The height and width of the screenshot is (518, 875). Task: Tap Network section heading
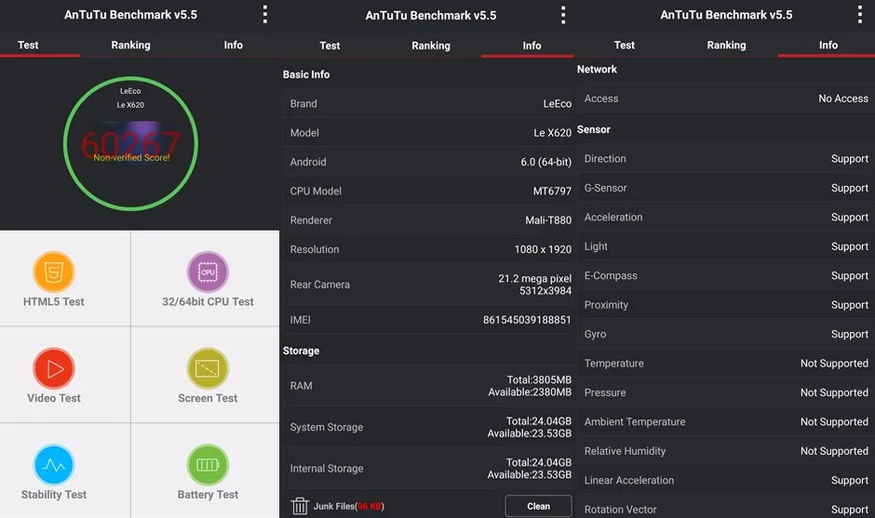point(597,69)
